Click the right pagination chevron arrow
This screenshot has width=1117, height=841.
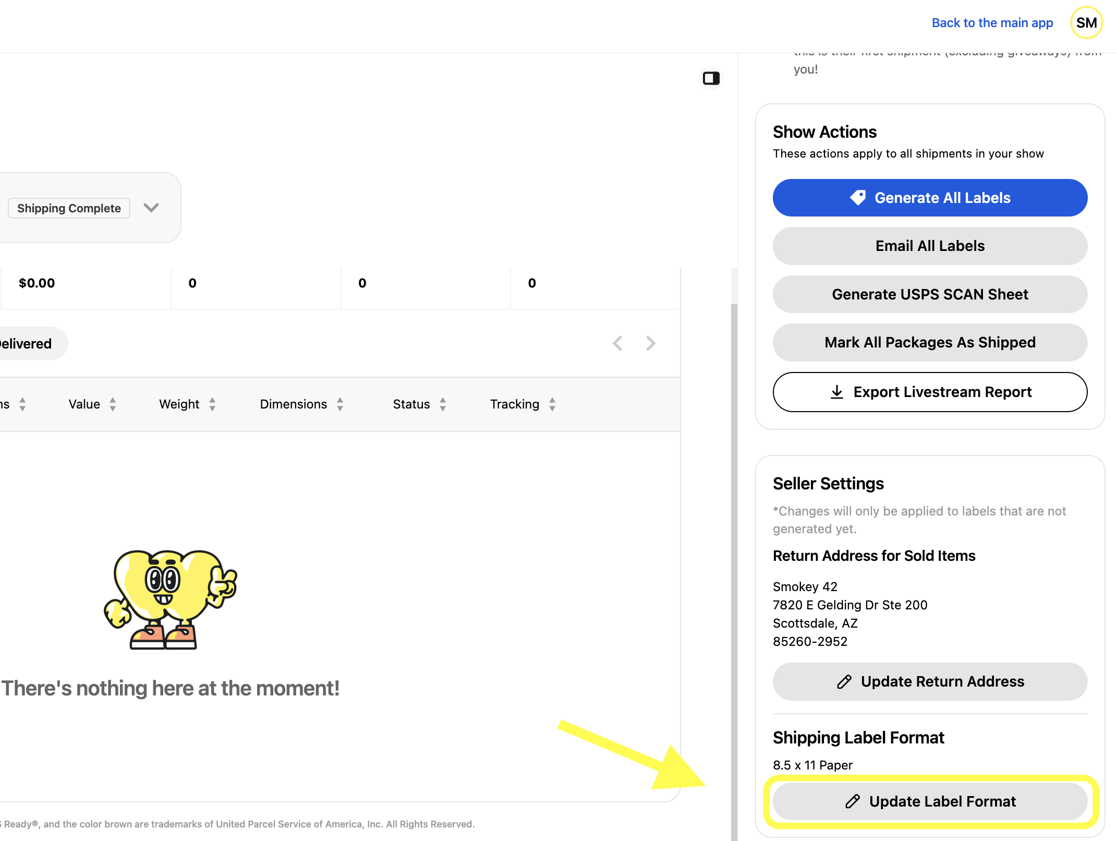pos(651,344)
